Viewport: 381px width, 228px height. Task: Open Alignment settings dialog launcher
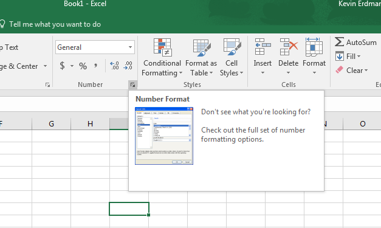point(47,85)
